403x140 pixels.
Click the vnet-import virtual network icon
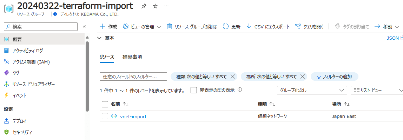tap(114, 116)
